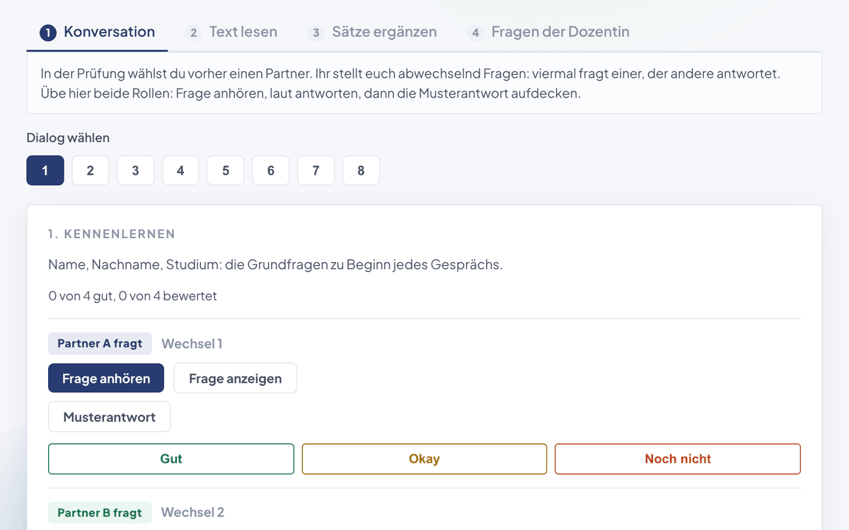This screenshot has width=849, height=530.
Task: Click the Partner A fragt badge
Action: click(100, 343)
